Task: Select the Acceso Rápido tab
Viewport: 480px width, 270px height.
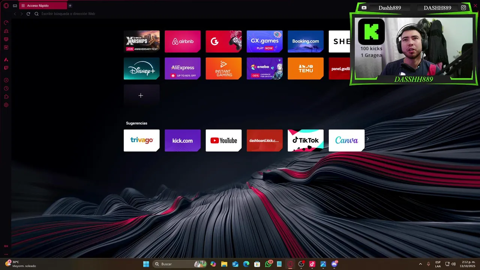Action: [x=42, y=6]
